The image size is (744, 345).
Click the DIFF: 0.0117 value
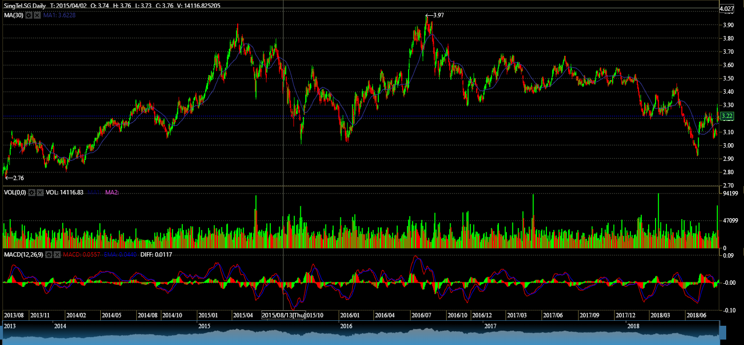(157, 255)
